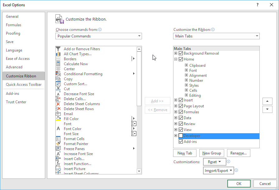Click the Conditional Formatting icon

(x=58, y=74)
